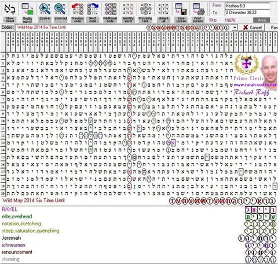Image resolution: width=278 pixels, height=264 pixels.
Task: Click the Hebrew letters beside RAYEL
Action: tap(261, 210)
